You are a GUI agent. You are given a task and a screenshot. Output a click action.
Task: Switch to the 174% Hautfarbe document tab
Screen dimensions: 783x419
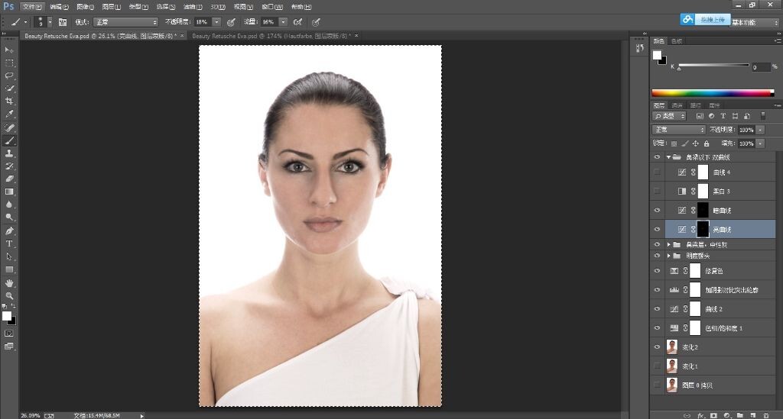click(x=271, y=36)
